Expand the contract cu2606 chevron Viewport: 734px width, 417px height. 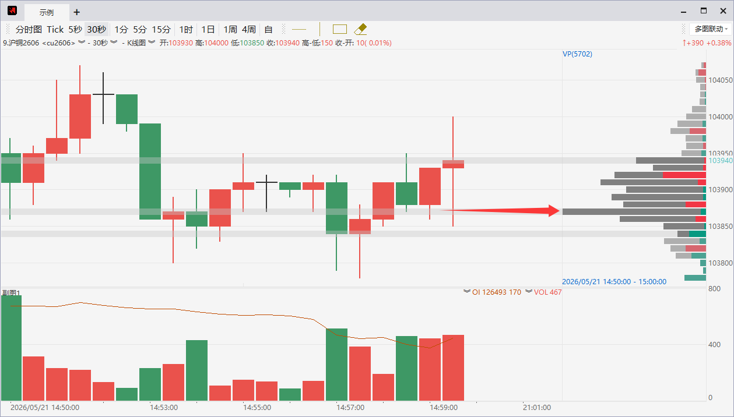pyautogui.click(x=82, y=43)
